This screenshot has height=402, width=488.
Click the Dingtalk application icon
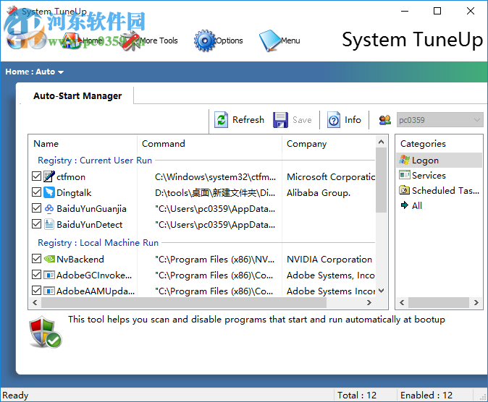(x=49, y=192)
